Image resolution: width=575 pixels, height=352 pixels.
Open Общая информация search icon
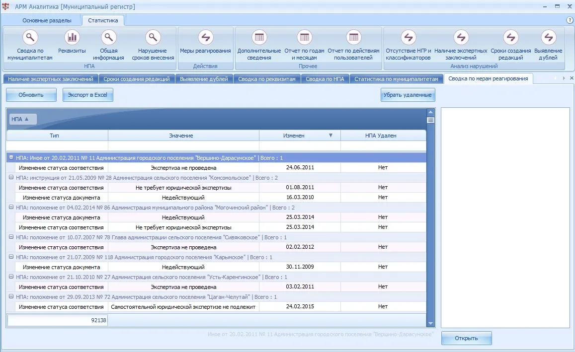(x=108, y=37)
